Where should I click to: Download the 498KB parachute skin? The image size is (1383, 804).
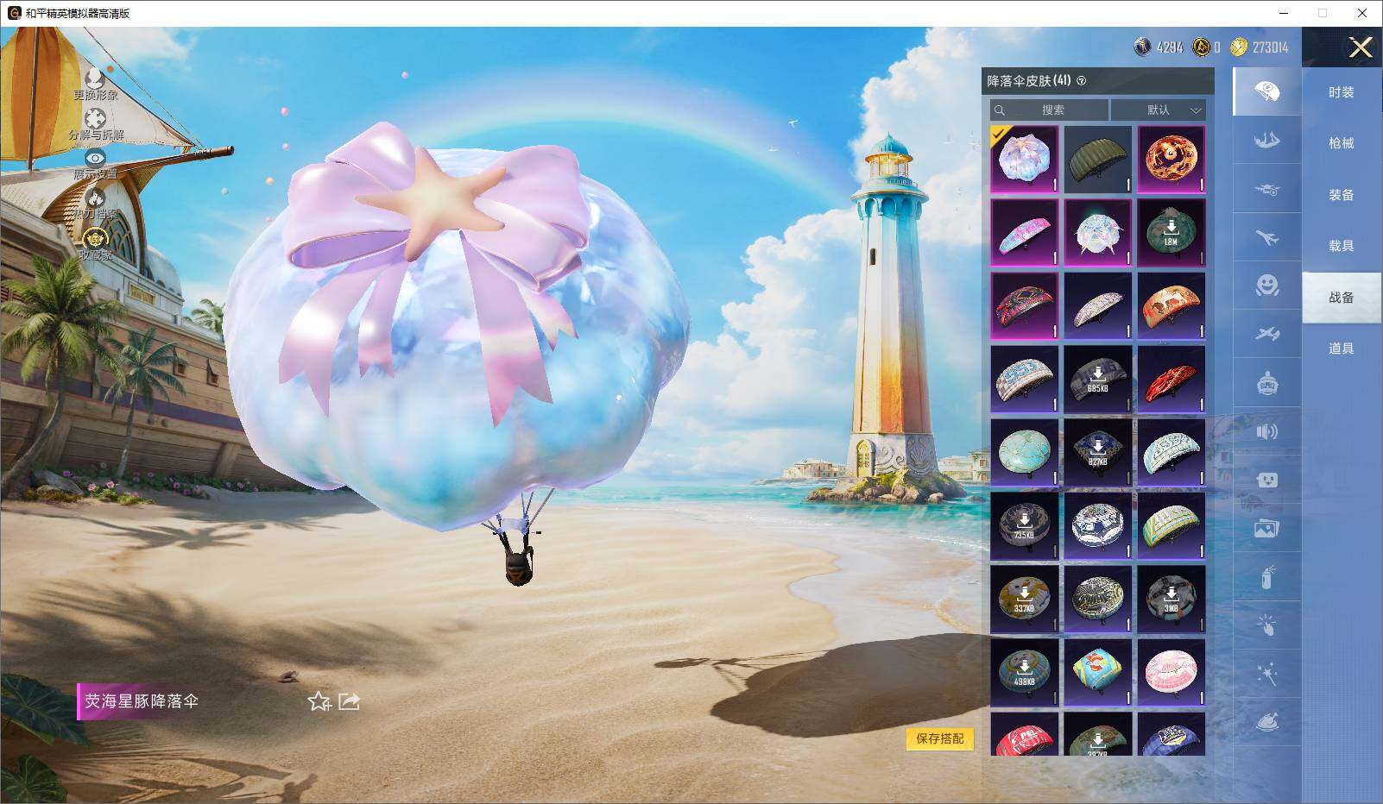(x=1025, y=673)
